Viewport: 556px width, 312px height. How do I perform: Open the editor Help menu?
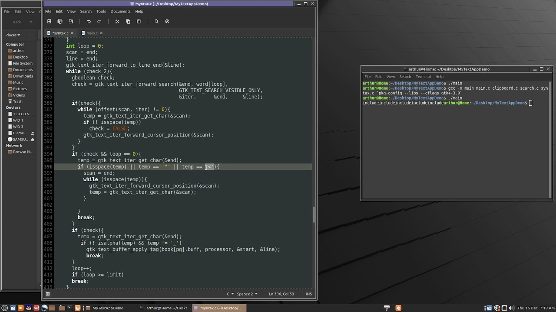click(x=139, y=11)
